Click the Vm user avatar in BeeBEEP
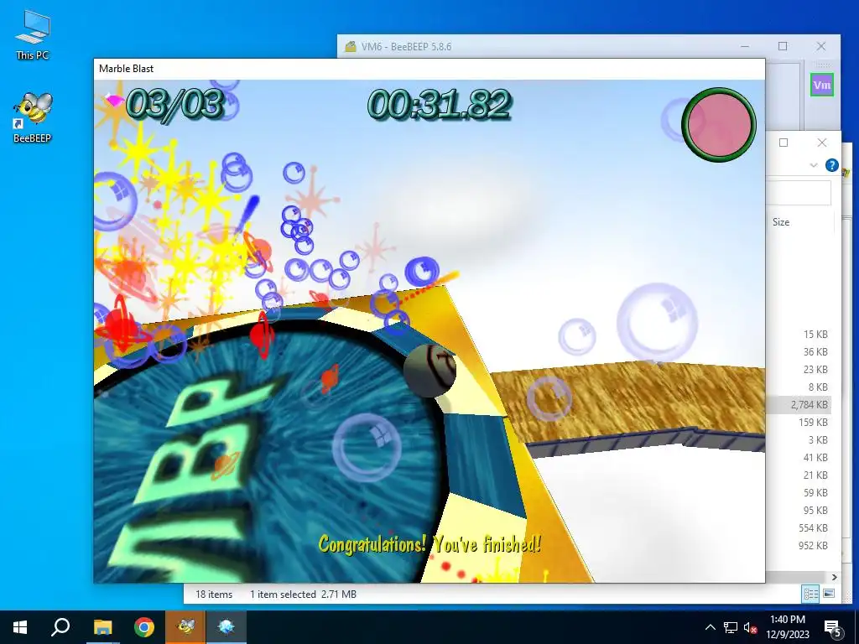This screenshot has height=644, width=859. [822, 85]
